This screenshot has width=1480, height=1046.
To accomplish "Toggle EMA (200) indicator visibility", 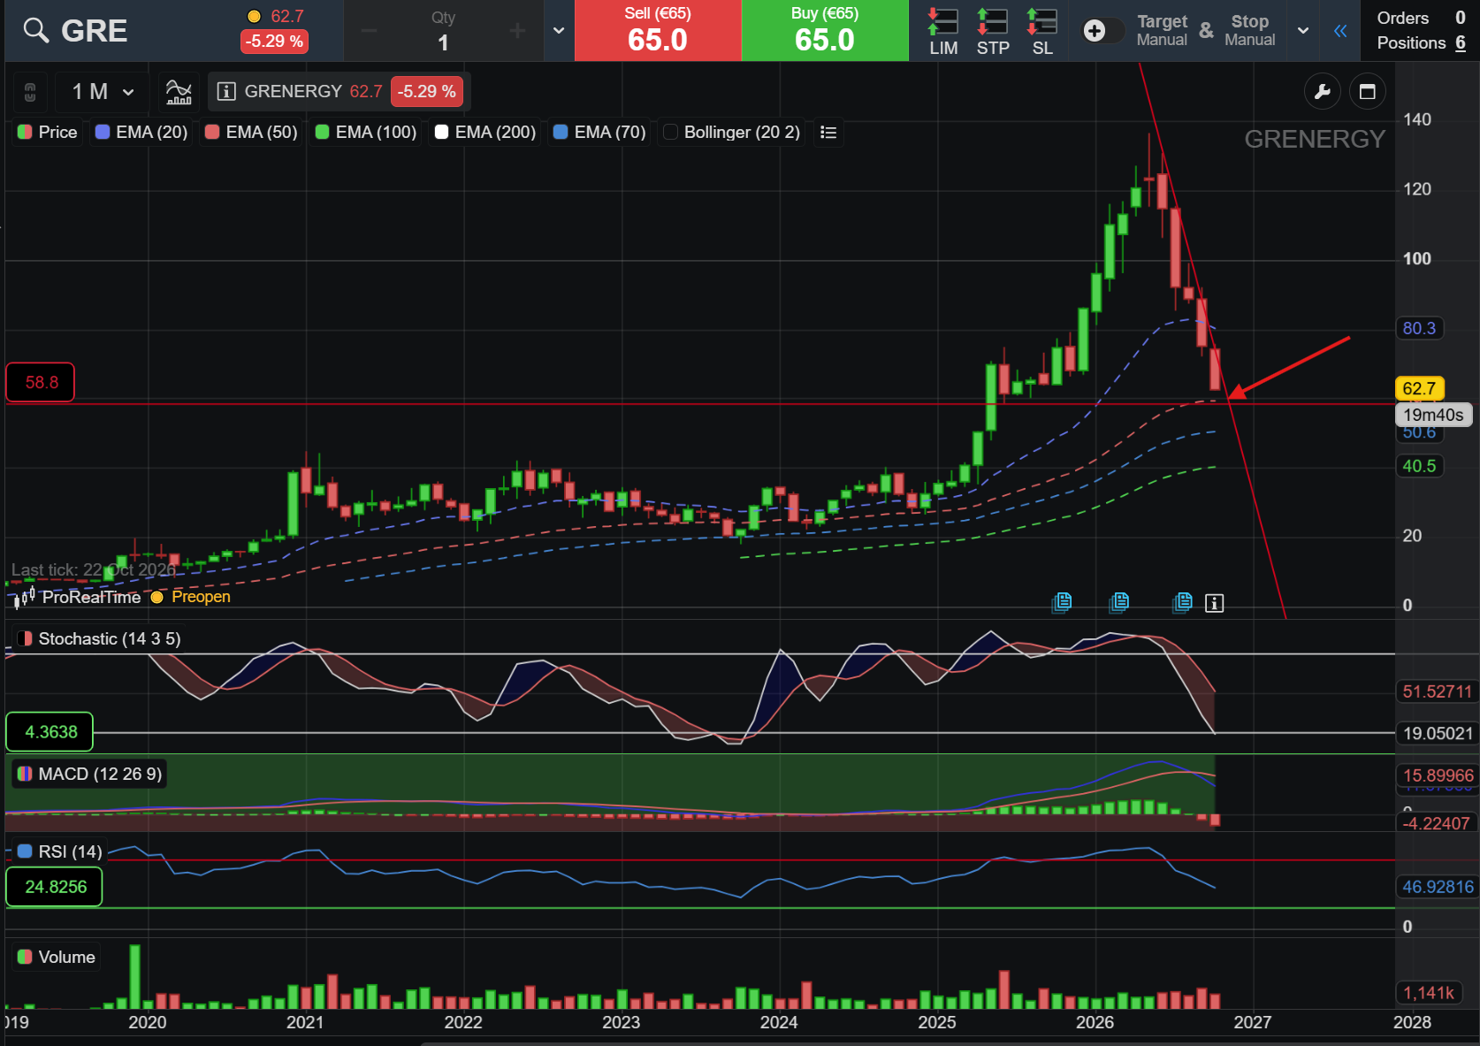I will pos(485,133).
